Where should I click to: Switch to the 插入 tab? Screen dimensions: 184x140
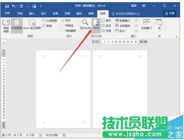(32, 13)
